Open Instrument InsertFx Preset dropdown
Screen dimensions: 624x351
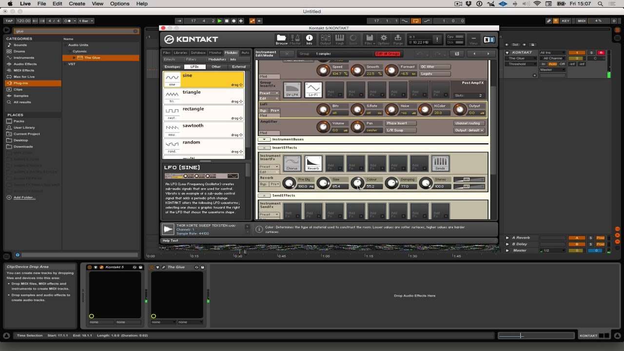(269, 167)
